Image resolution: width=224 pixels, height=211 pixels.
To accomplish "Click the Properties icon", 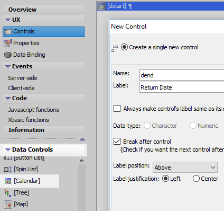I will pos(8,43).
